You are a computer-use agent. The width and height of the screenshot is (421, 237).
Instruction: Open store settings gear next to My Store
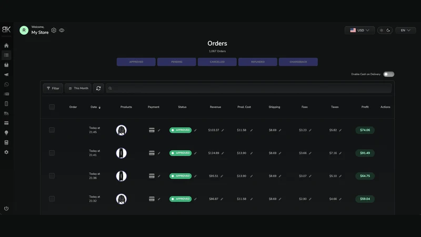[54, 31]
